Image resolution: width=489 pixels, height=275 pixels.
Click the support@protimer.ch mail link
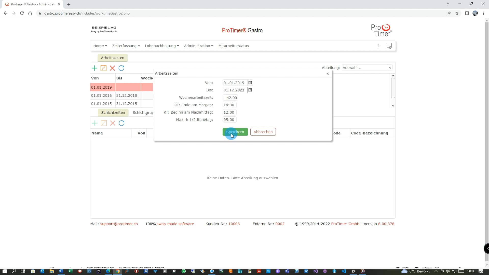coord(119,224)
